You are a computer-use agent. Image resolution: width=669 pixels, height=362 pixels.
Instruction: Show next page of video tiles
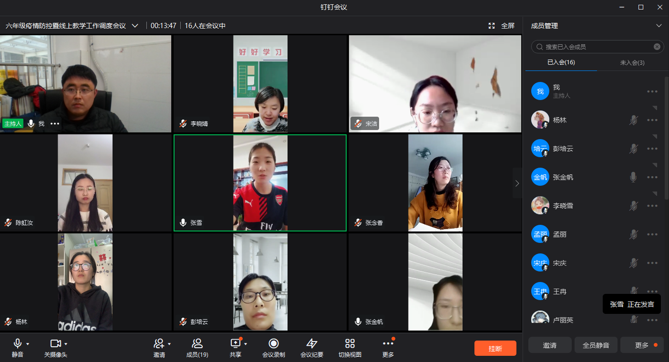coord(517,183)
